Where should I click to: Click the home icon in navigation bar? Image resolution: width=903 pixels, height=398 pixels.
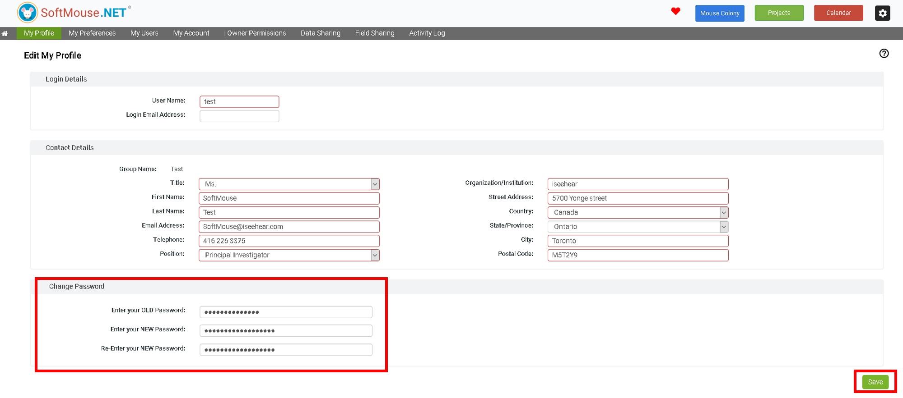pos(5,33)
